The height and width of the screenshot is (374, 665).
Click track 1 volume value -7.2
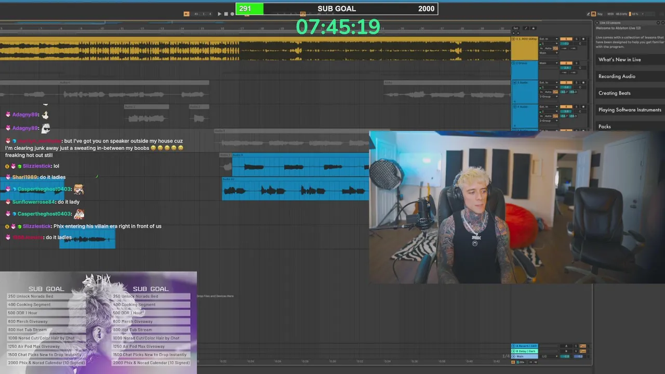click(566, 44)
